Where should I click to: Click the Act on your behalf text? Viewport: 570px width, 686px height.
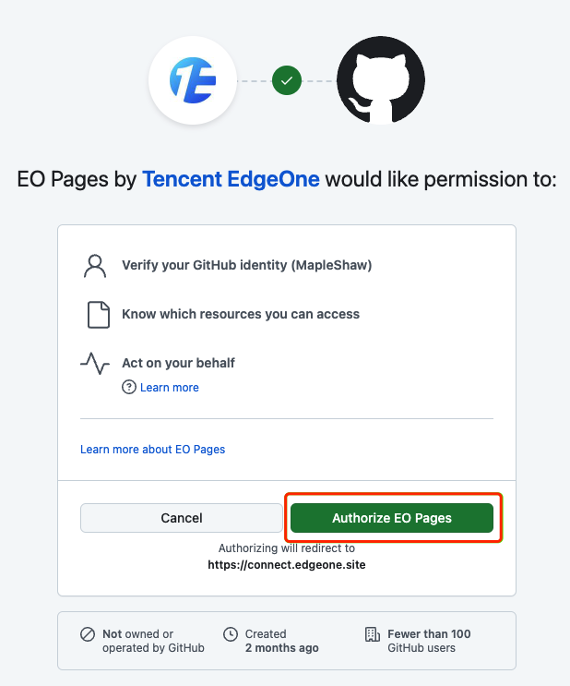click(178, 363)
